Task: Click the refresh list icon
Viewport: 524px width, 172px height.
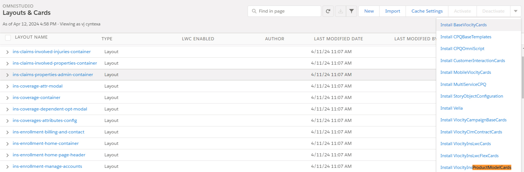Action: click(x=328, y=11)
